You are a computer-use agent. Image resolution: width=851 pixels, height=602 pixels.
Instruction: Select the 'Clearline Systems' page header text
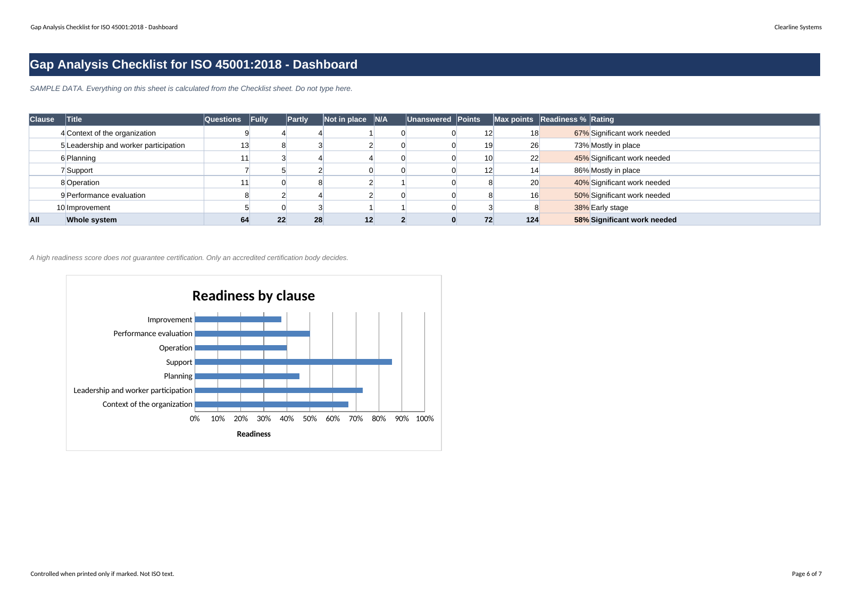[798, 27]
